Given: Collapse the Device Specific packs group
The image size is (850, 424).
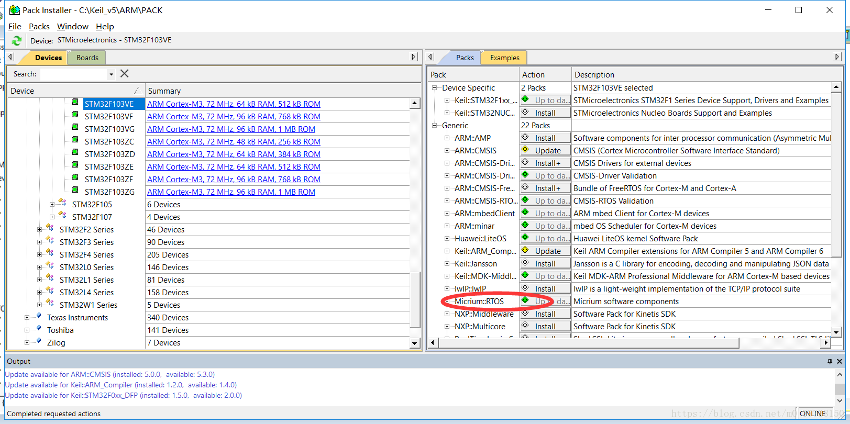Looking at the screenshot, I should (x=434, y=88).
